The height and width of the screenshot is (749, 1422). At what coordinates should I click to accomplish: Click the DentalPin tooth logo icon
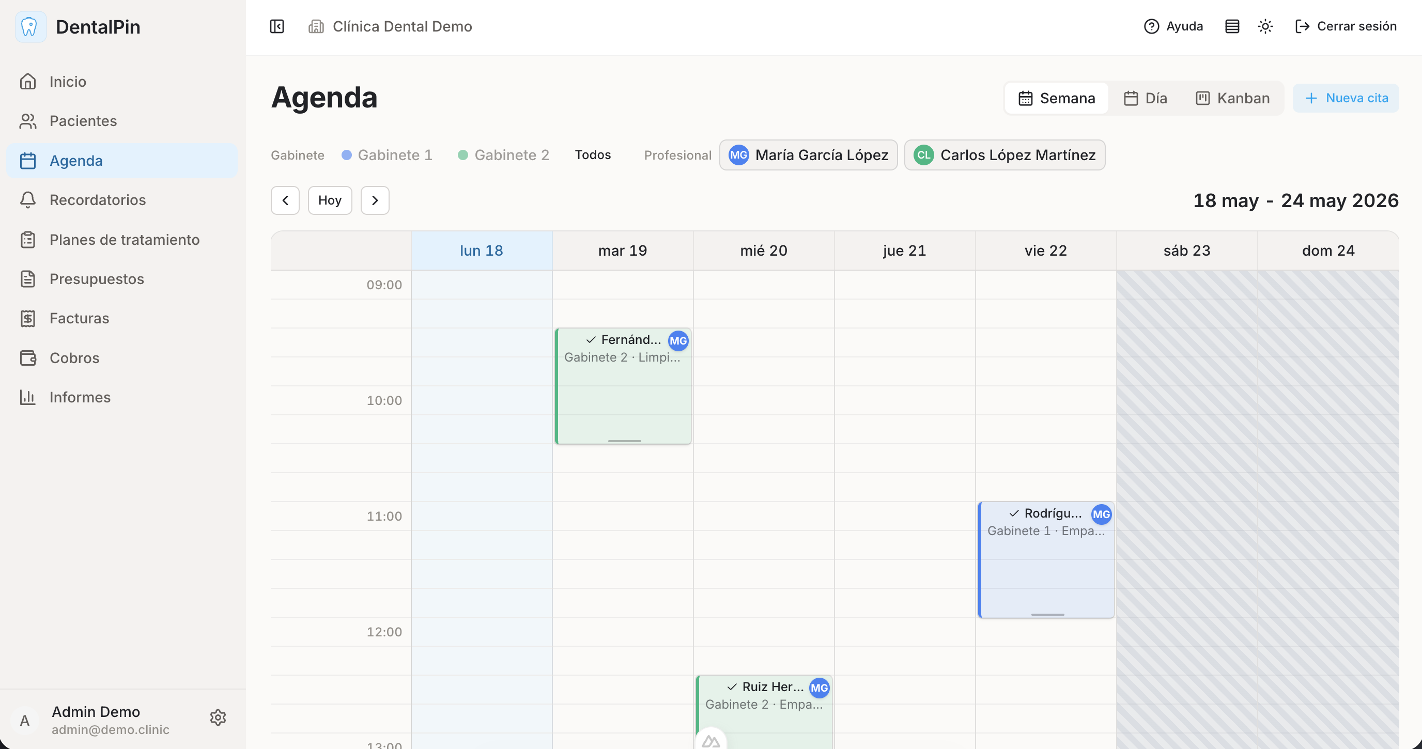[x=30, y=26]
